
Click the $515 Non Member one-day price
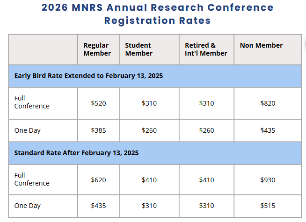click(268, 206)
